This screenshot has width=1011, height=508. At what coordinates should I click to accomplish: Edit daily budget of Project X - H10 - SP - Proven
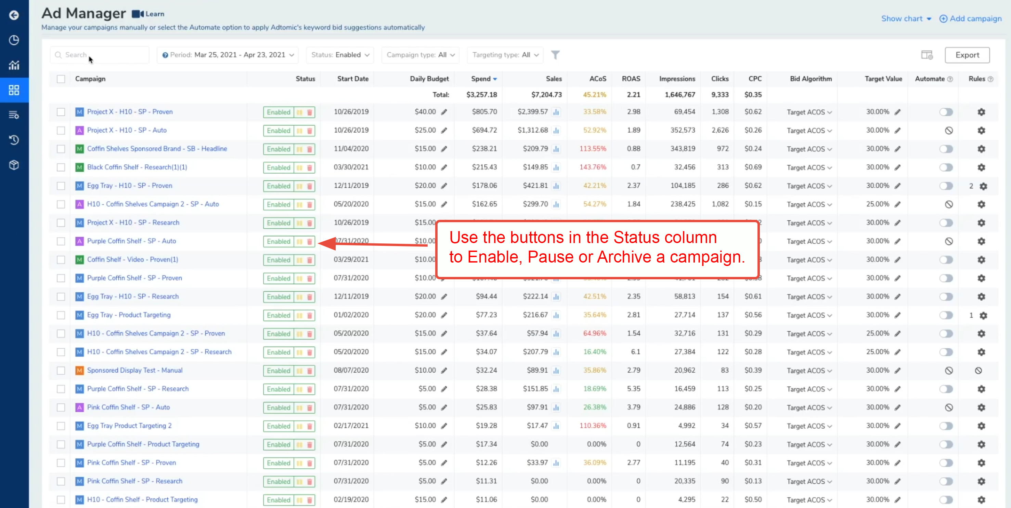pyautogui.click(x=444, y=112)
